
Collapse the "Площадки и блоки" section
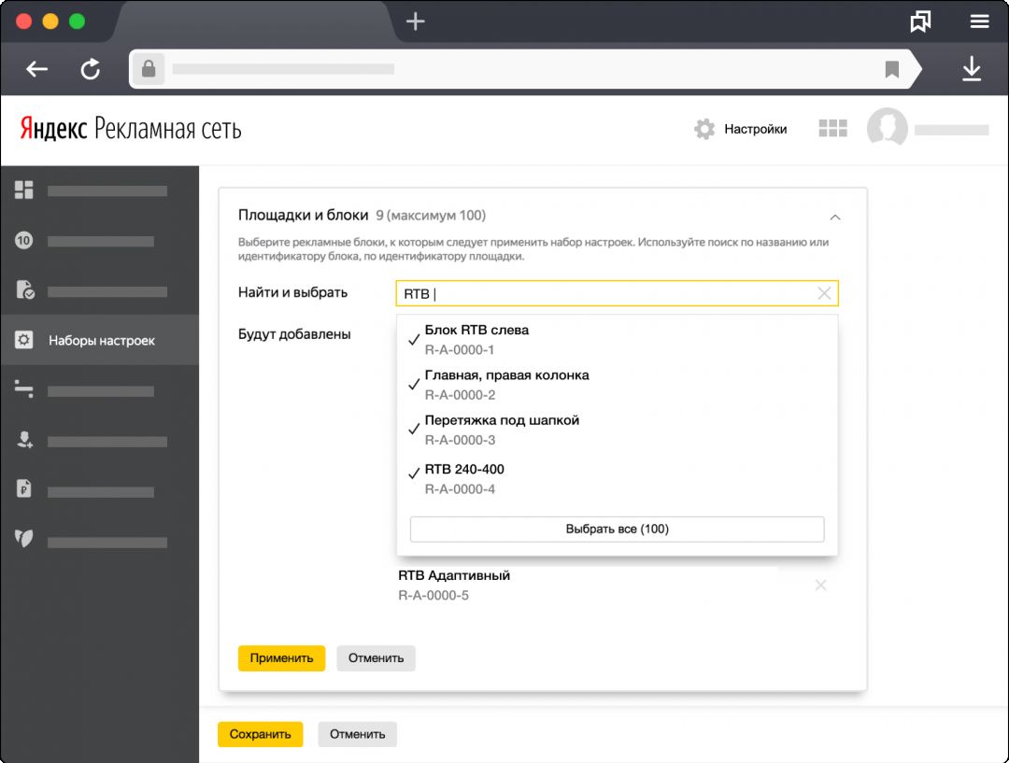click(835, 217)
